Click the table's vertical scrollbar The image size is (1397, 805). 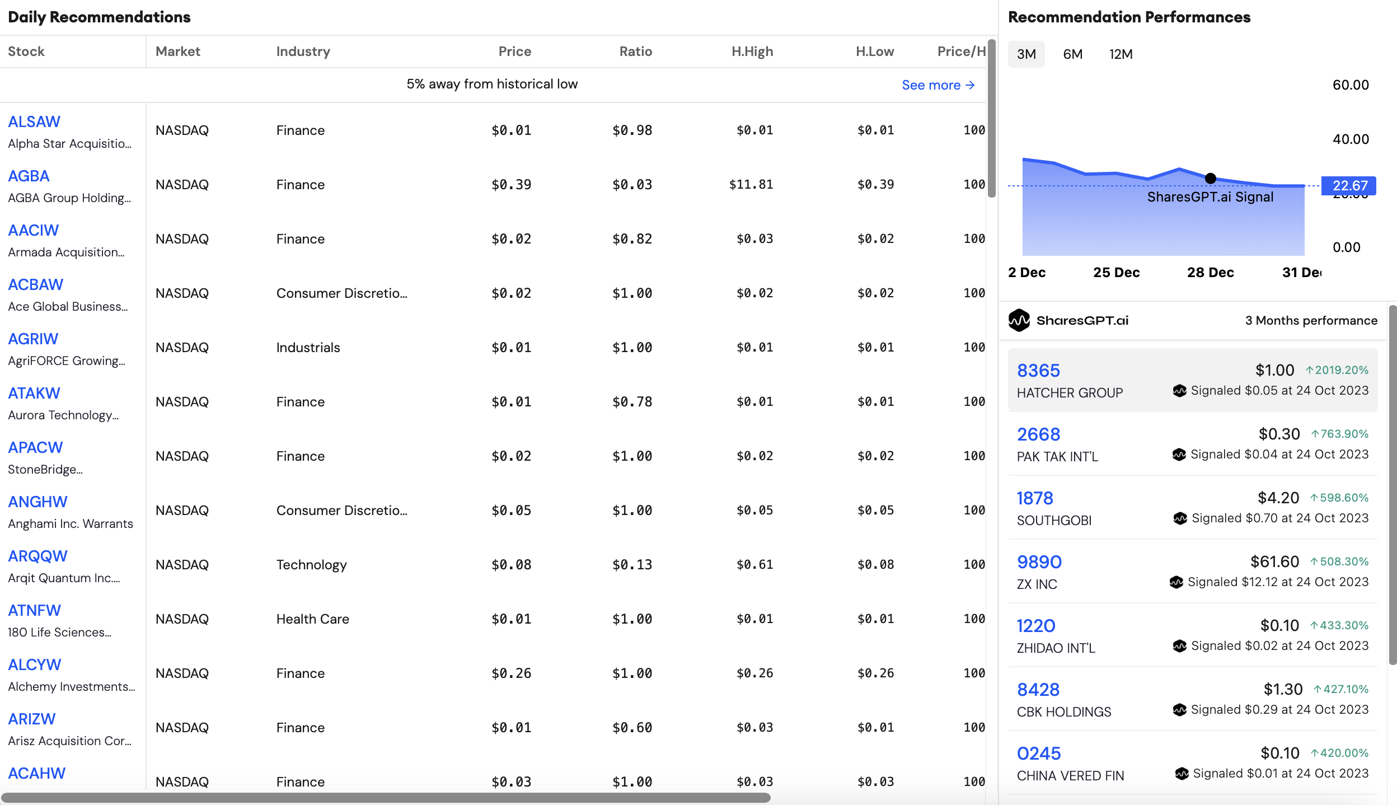[992, 119]
